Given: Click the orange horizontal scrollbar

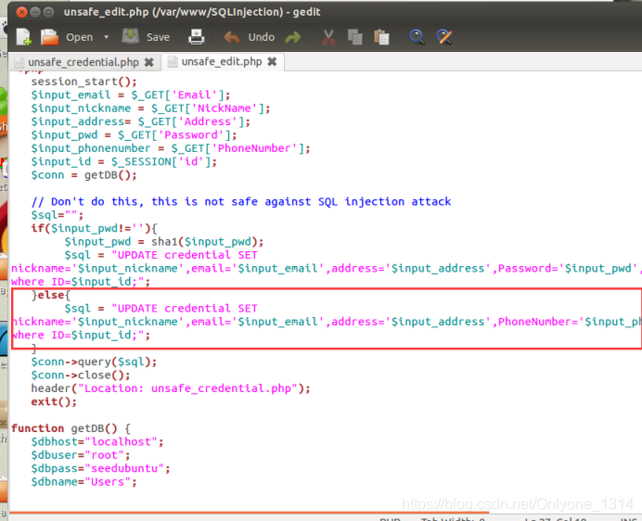Looking at the screenshot, I should pyautogui.click(x=250, y=513).
